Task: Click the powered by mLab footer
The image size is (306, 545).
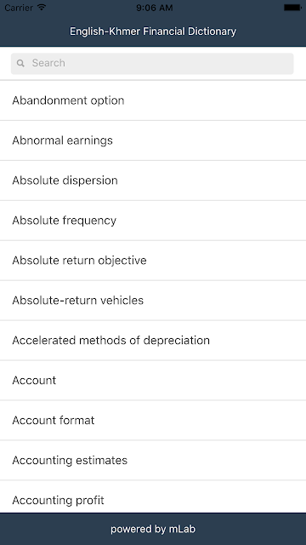Action: (x=153, y=529)
